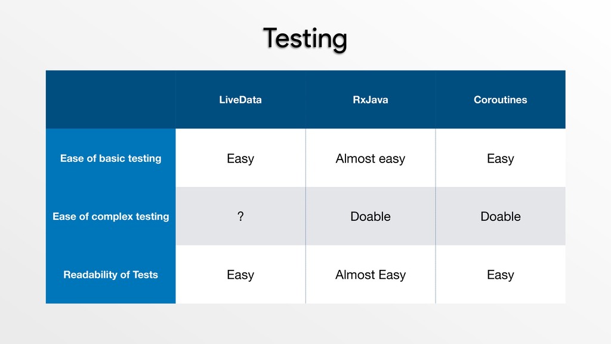Click the word Doable in RxJava column
This screenshot has height=344, width=611.
pos(371,216)
